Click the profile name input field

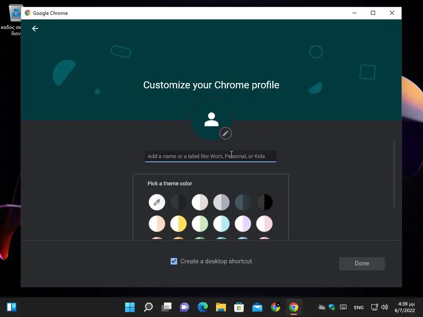coord(210,156)
